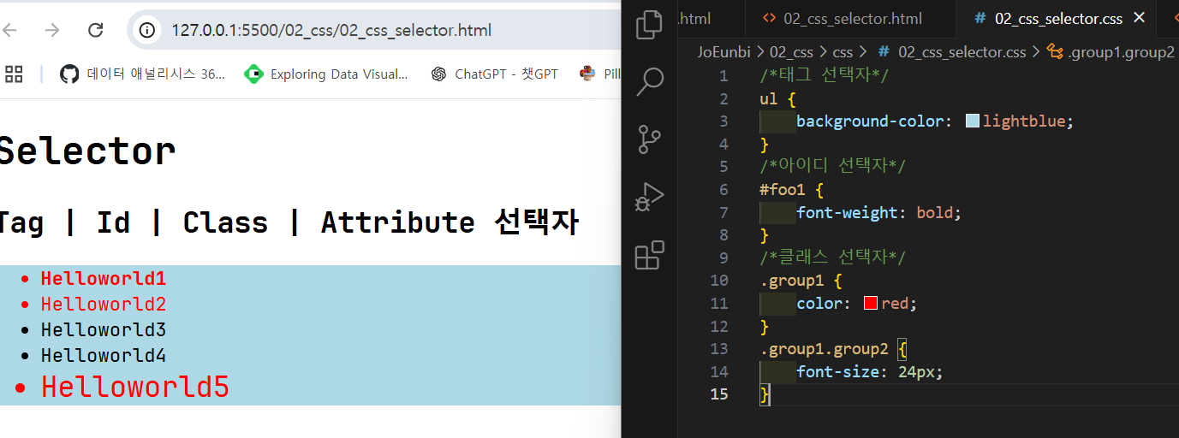The width and height of the screenshot is (1179, 438).
Task: Place cursor on the font-weight: bold line
Action: pyautogui.click(x=879, y=212)
